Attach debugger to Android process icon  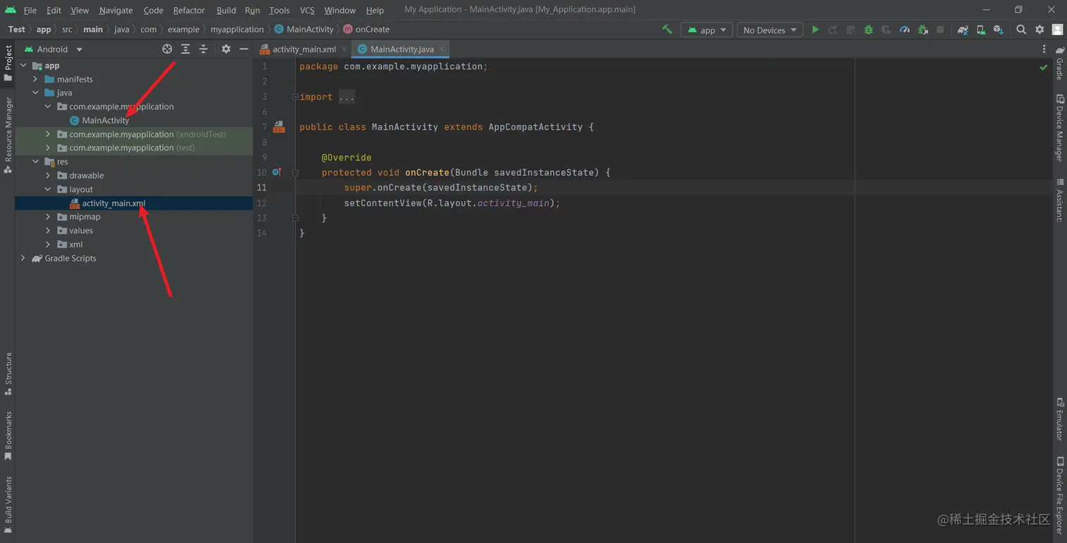[923, 30]
